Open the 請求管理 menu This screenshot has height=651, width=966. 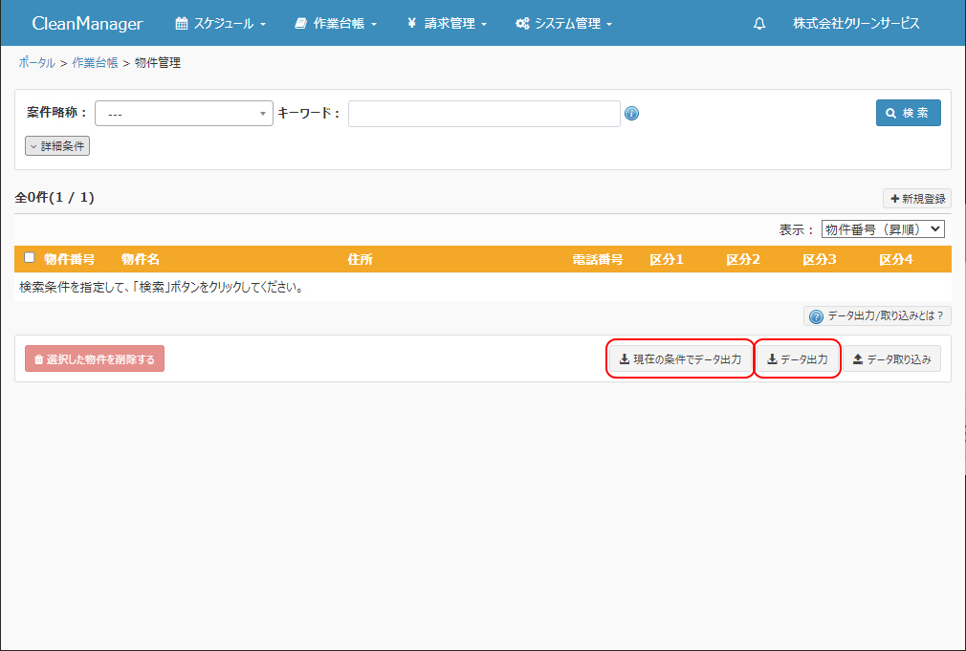(x=447, y=24)
